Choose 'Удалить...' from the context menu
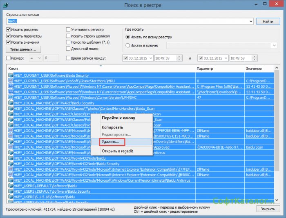This screenshot has height=218, width=286. click(x=111, y=142)
